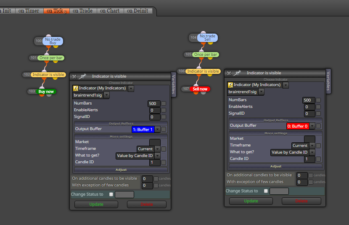Open the Variables side tab on right panel

coord(328,81)
